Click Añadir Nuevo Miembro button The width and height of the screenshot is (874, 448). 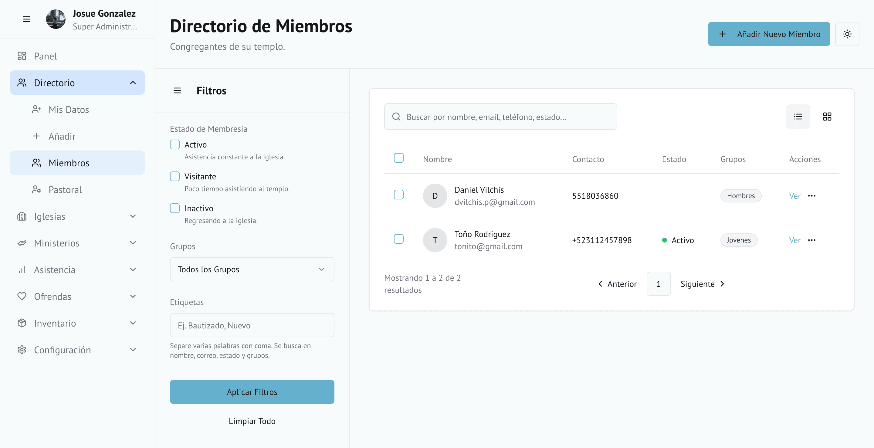pos(769,34)
